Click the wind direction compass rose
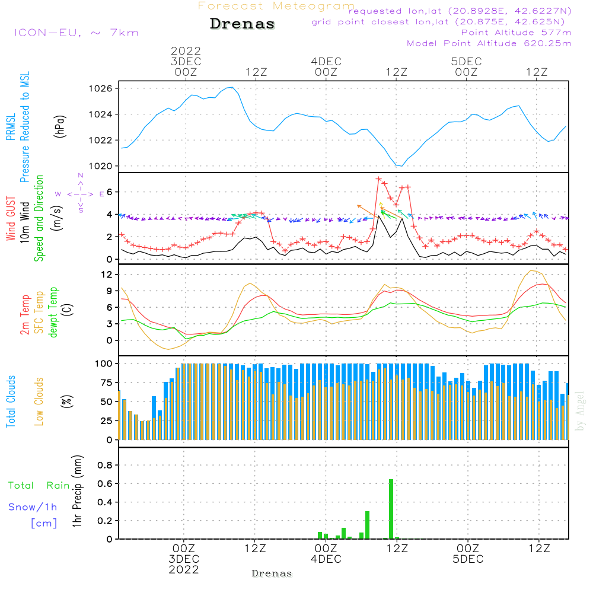593x593 pixels. [81, 193]
